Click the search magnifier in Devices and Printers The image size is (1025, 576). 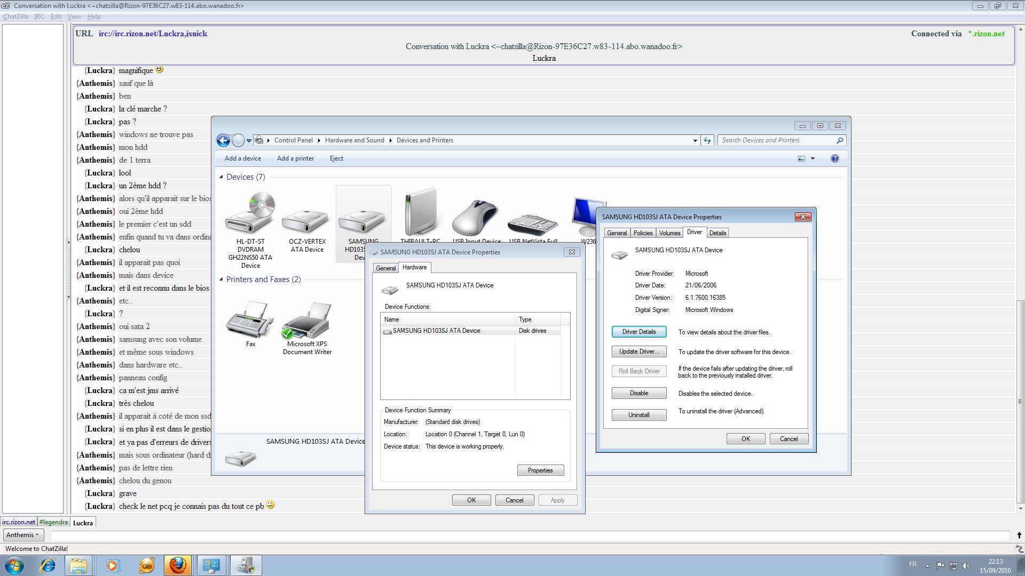840,140
